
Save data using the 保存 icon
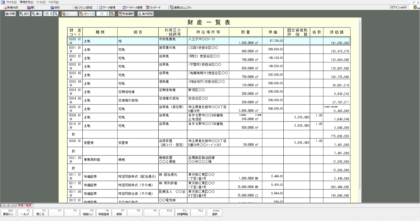coord(55,7)
